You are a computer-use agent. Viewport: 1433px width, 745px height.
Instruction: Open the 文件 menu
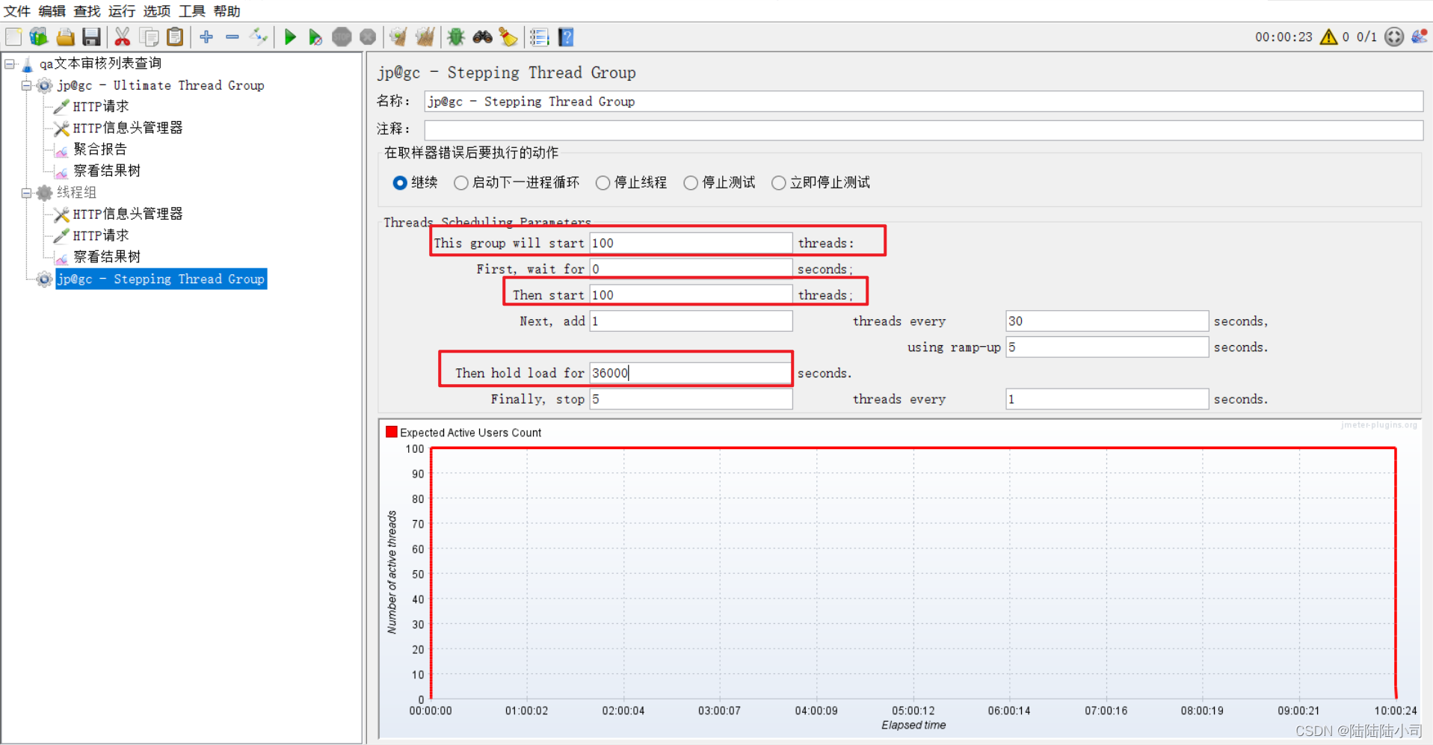click(16, 11)
